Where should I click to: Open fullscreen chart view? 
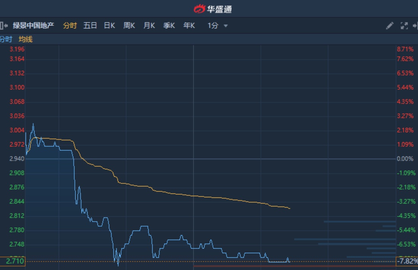[404, 25]
